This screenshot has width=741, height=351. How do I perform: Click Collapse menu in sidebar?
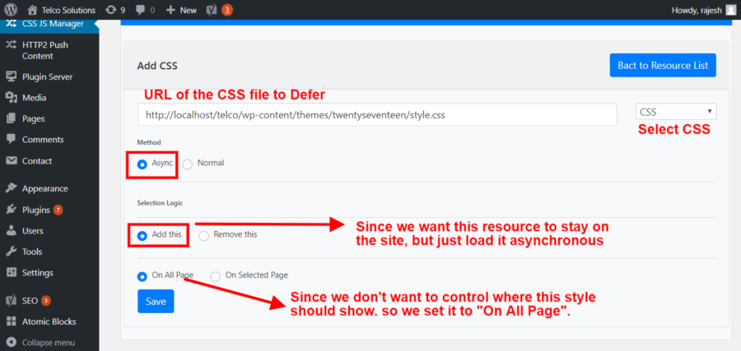coord(48,342)
